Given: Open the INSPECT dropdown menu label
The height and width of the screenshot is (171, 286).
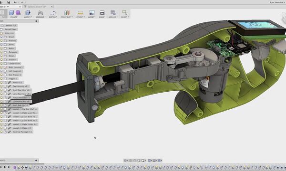Looking at the screenshot, I should coord(81,17).
